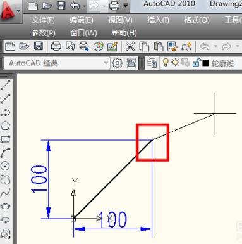Expand undo list arrow in standard toolbar
Viewport: 242px width, 244px height.
(215, 46)
